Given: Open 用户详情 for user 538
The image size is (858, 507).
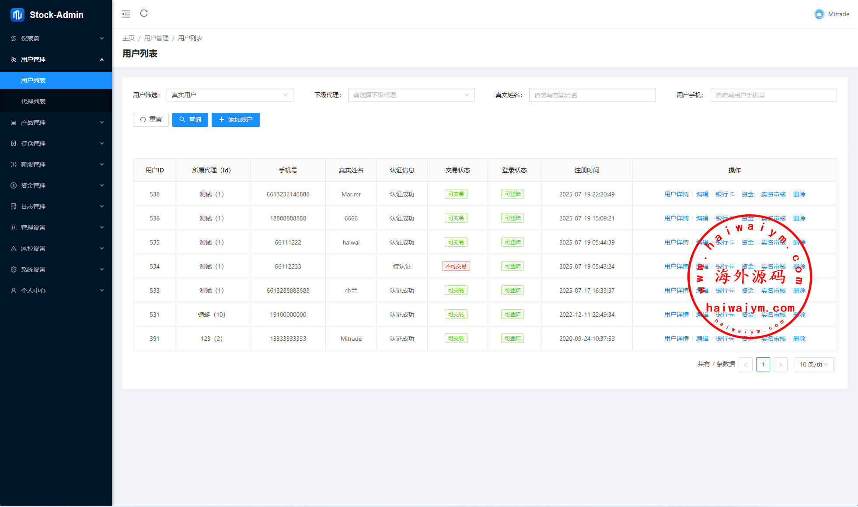Looking at the screenshot, I should 676,194.
